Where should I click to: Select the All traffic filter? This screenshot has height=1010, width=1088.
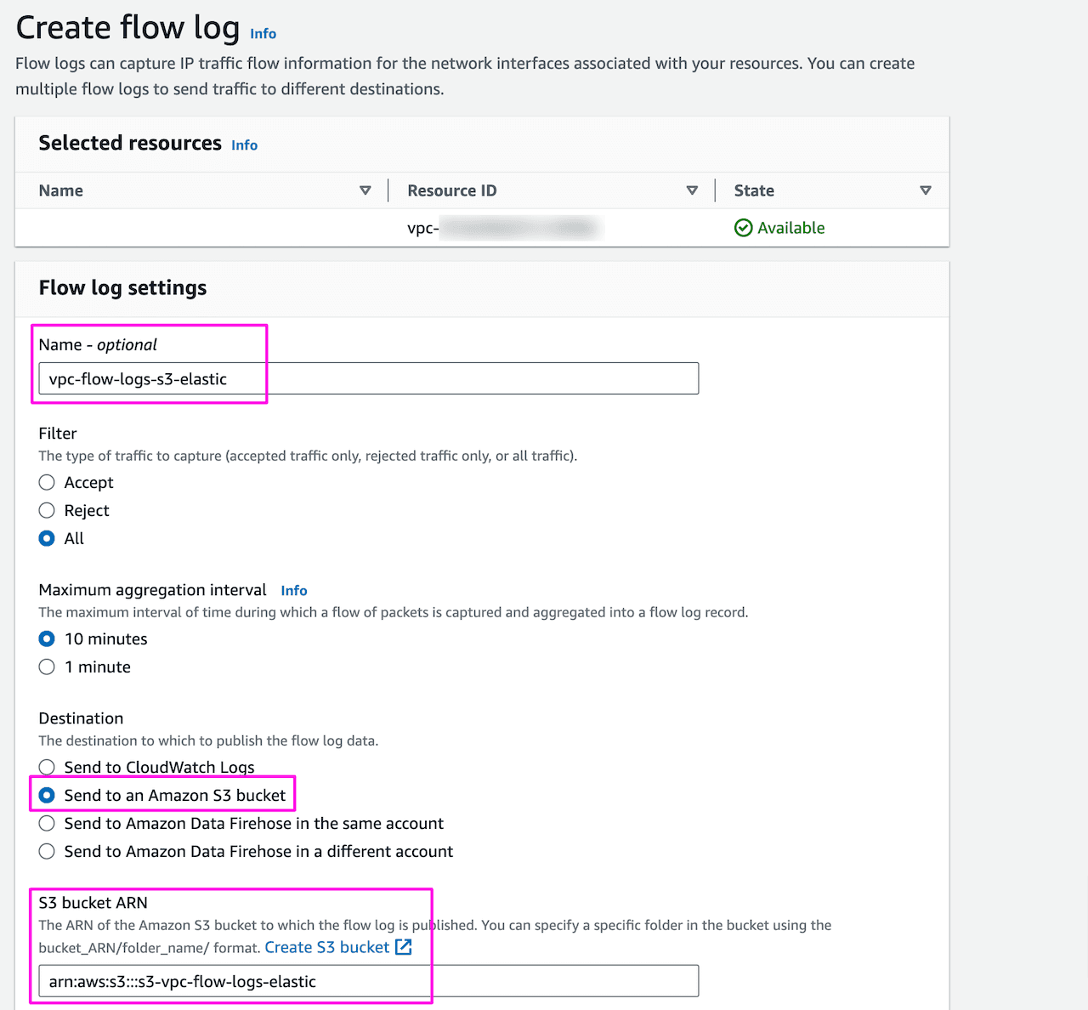tap(47, 538)
